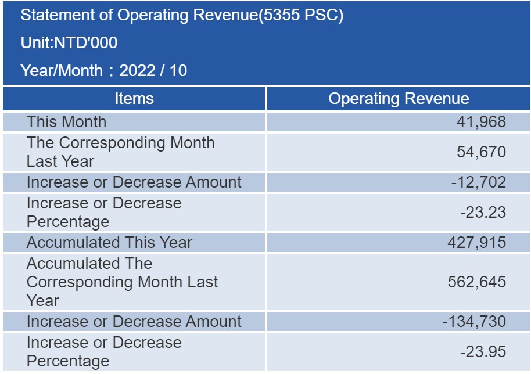Select 'Increase or Decrease Percentage' beside -23.95
The height and width of the screenshot is (374, 531).
point(104,352)
